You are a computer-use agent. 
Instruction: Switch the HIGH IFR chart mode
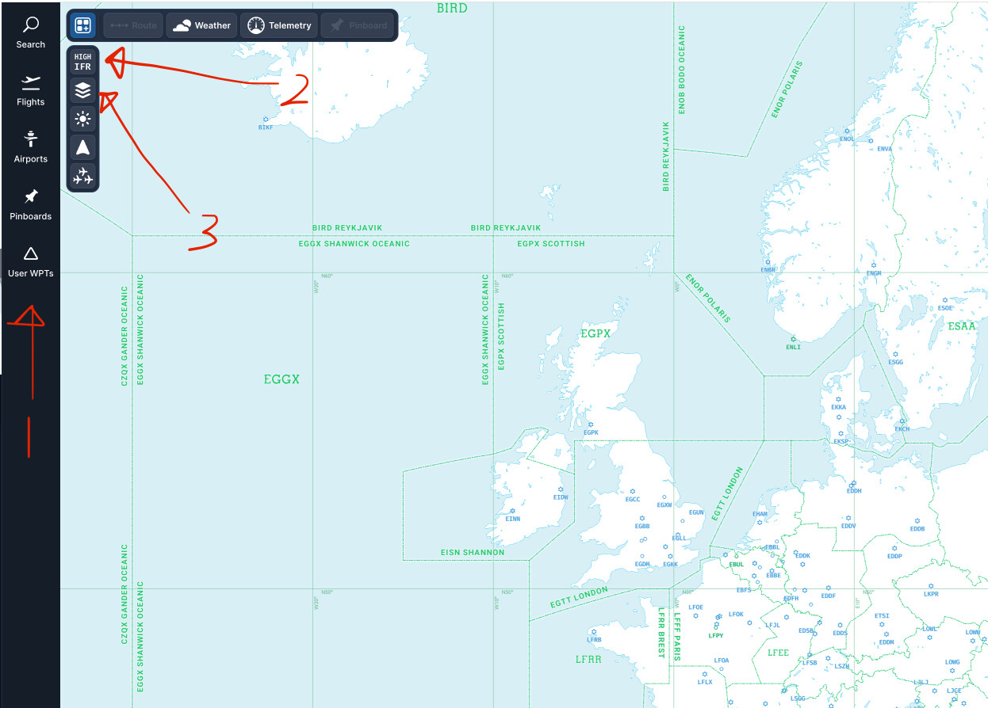point(83,62)
